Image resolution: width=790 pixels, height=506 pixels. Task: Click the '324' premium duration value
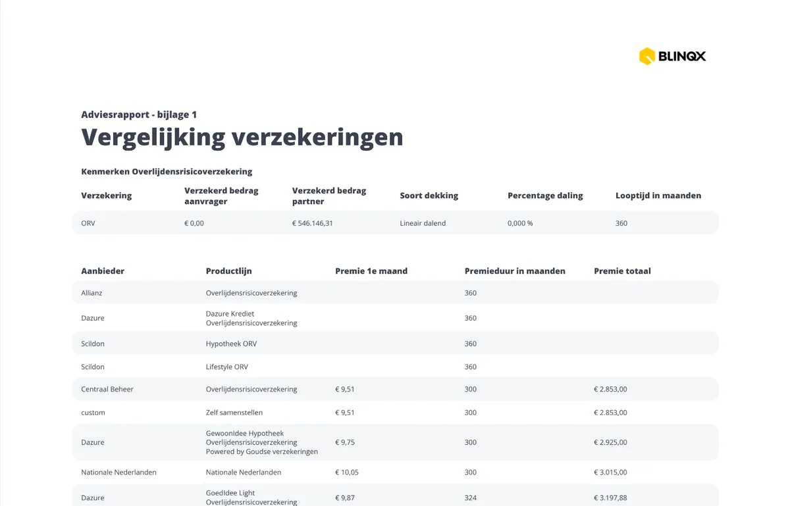pos(471,497)
